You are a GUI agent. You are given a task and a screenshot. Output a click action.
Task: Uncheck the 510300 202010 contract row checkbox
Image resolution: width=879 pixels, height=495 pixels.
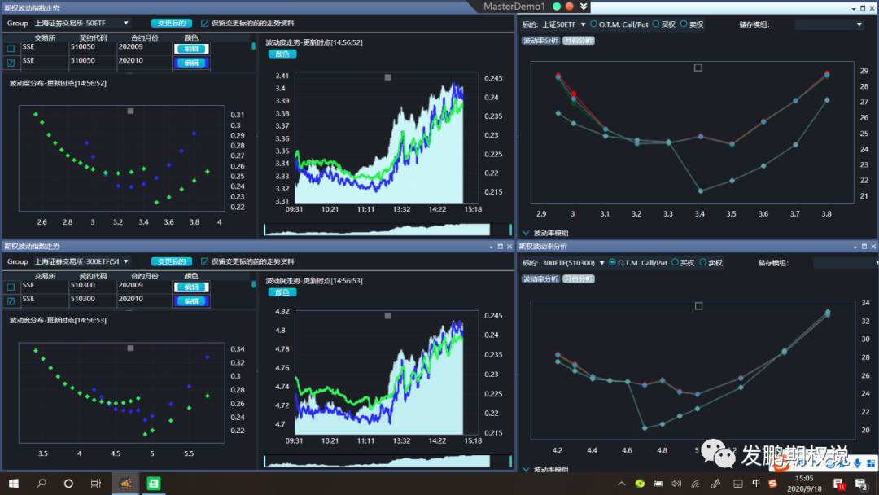(11, 301)
